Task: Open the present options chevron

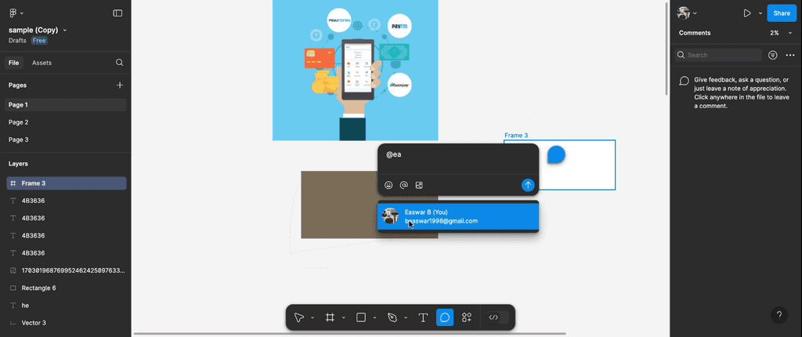Action: (x=760, y=13)
